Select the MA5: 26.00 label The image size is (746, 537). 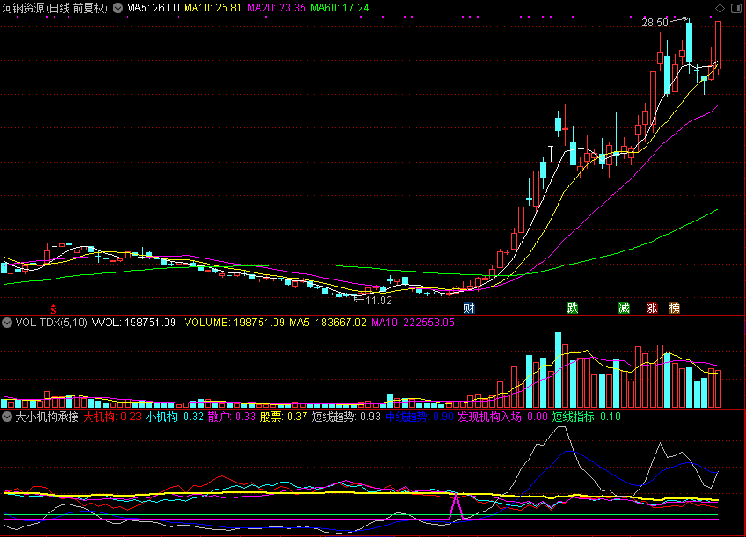point(153,8)
